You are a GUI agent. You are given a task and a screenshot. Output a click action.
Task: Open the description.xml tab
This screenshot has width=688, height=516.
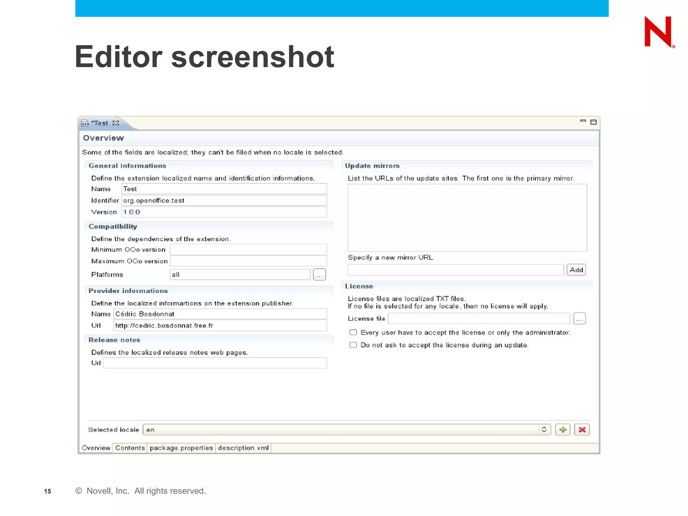(243, 448)
